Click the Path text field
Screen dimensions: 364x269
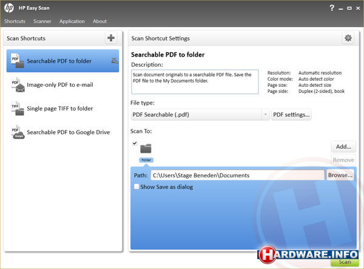(237, 175)
